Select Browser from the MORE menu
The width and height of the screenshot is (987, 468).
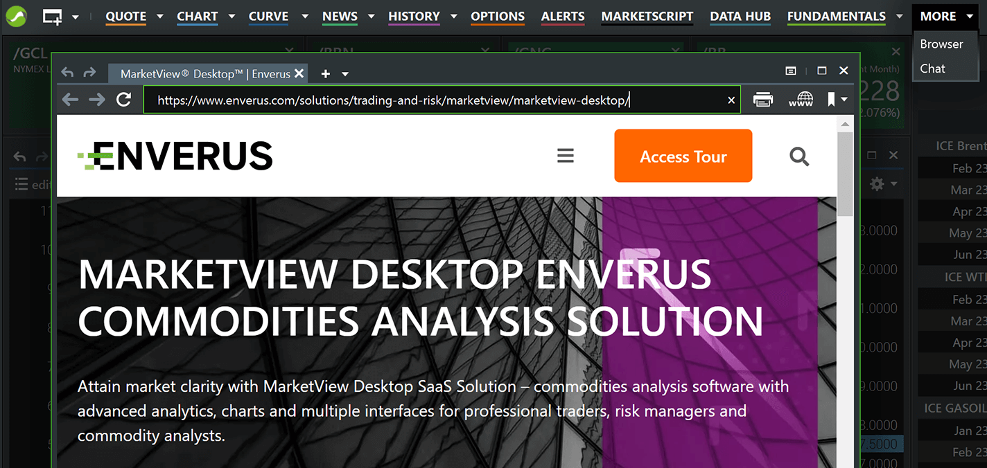[x=941, y=44]
